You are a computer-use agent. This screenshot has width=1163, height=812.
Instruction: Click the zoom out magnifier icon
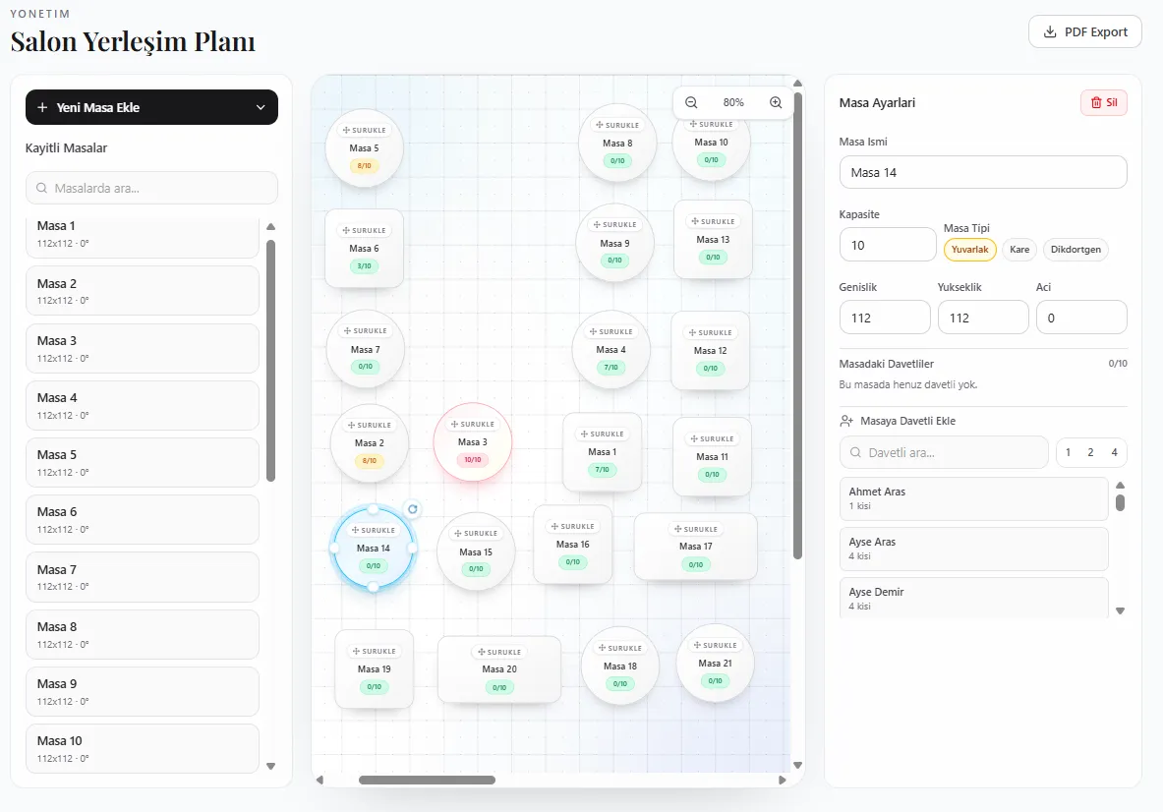[x=691, y=102]
